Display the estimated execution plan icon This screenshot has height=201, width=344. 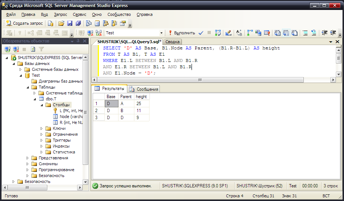pos(218,33)
